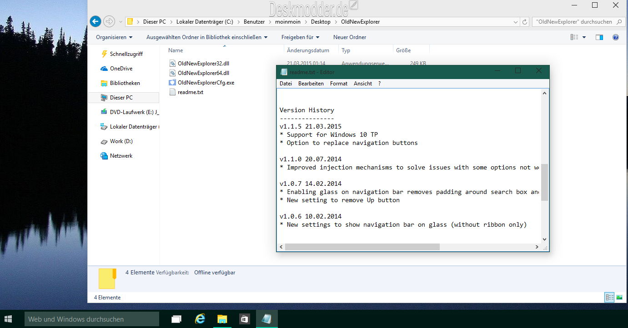Click Editor vertical scrollbar down arrow
The image size is (628, 328).
pos(544,239)
